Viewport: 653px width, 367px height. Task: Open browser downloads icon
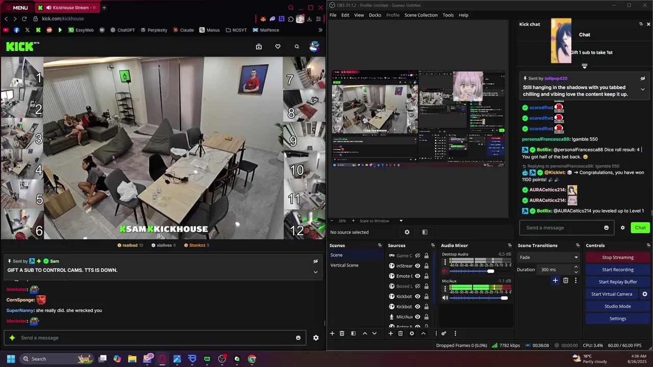click(309, 19)
